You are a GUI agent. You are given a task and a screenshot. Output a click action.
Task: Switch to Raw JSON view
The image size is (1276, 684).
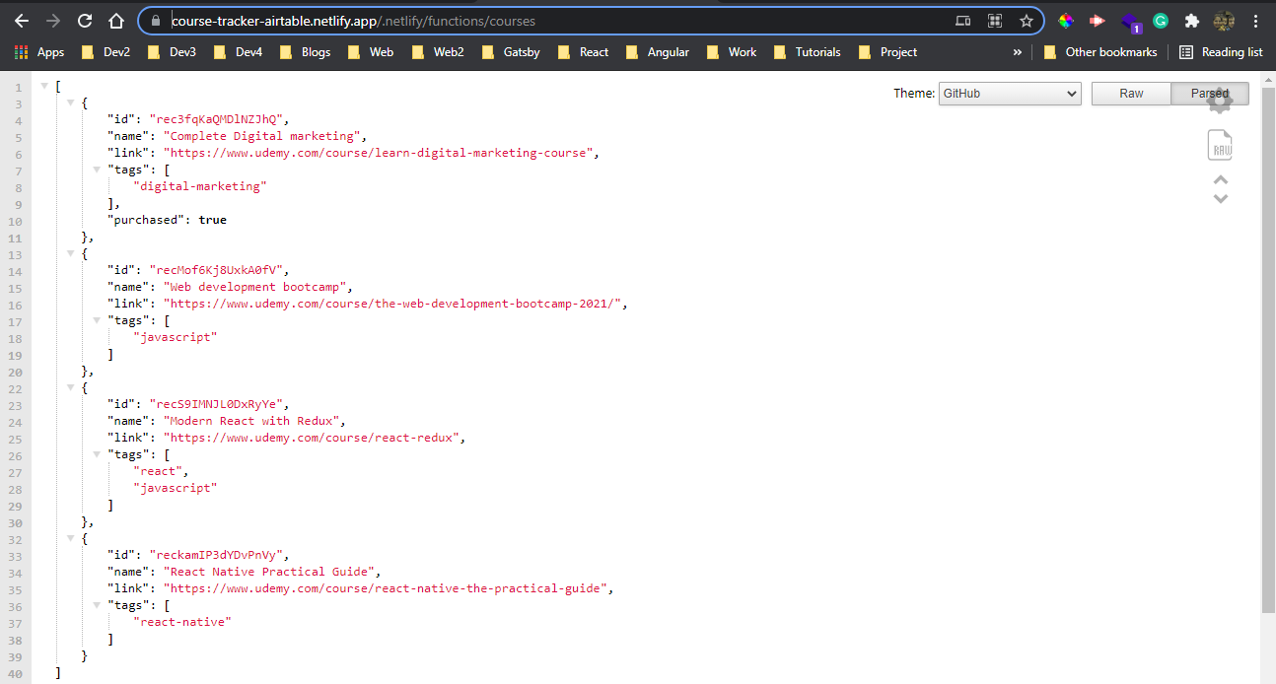click(1131, 94)
